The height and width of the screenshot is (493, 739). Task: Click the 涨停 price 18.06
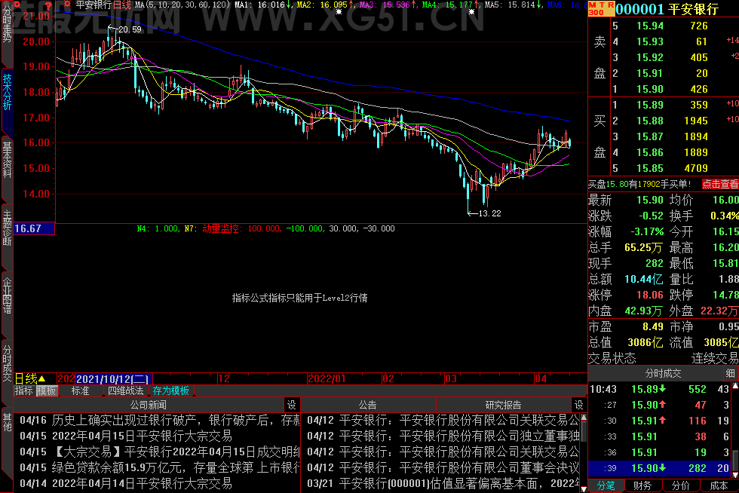pyautogui.click(x=649, y=295)
